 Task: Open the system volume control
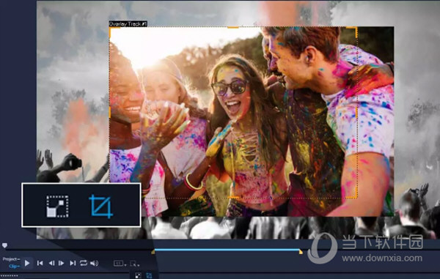pos(95,263)
